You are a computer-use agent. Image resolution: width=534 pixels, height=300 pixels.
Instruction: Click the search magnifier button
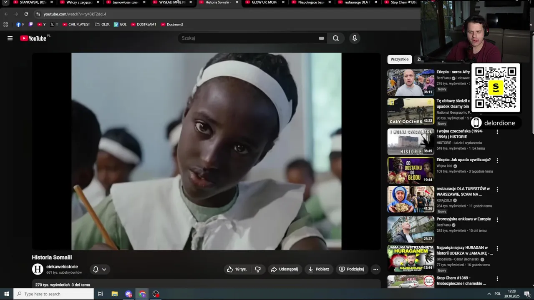(x=336, y=38)
